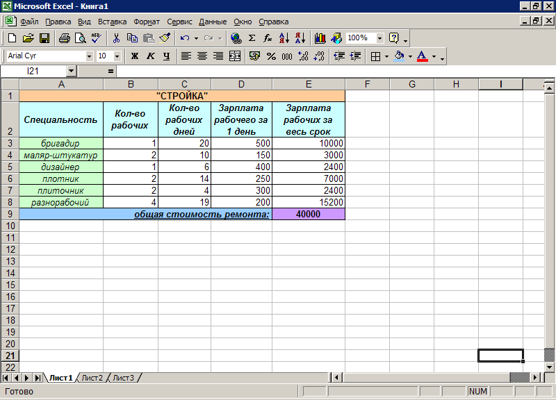Open print preview icon
The width and height of the screenshot is (556, 400).
(80, 38)
